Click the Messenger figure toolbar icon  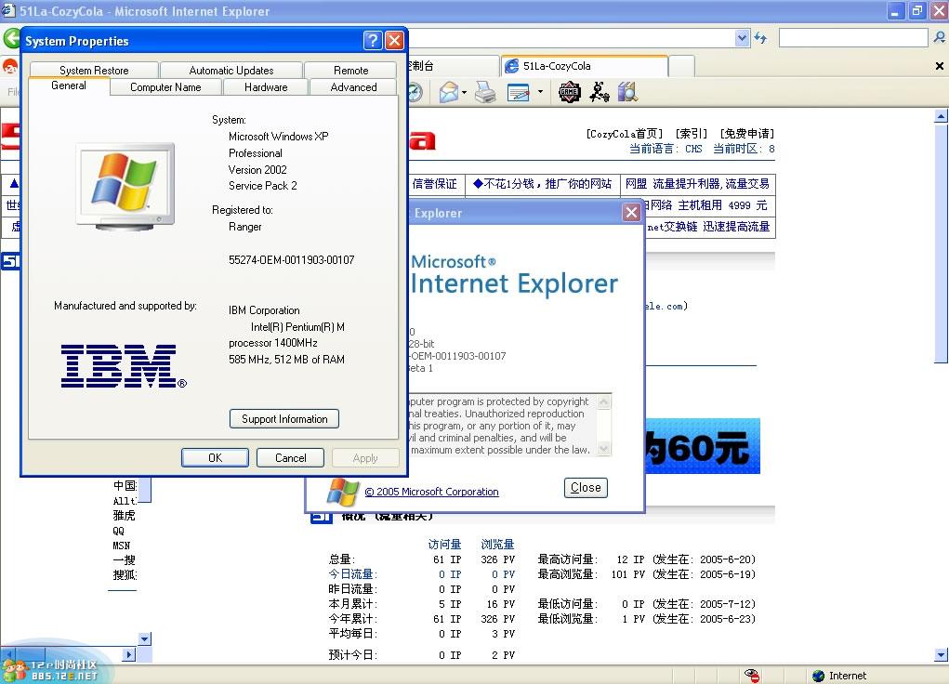(x=599, y=92)
